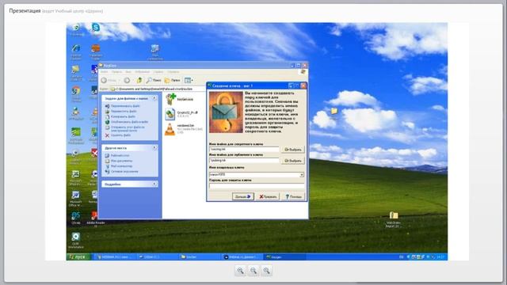
Task: Toggle the Папки (Folders) pane button
Action: 173,80
